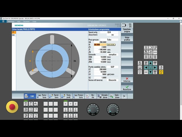Open the HELP key
Image resolution: width=182 pixels, height=137 pixels.
(x=140, y=72)
